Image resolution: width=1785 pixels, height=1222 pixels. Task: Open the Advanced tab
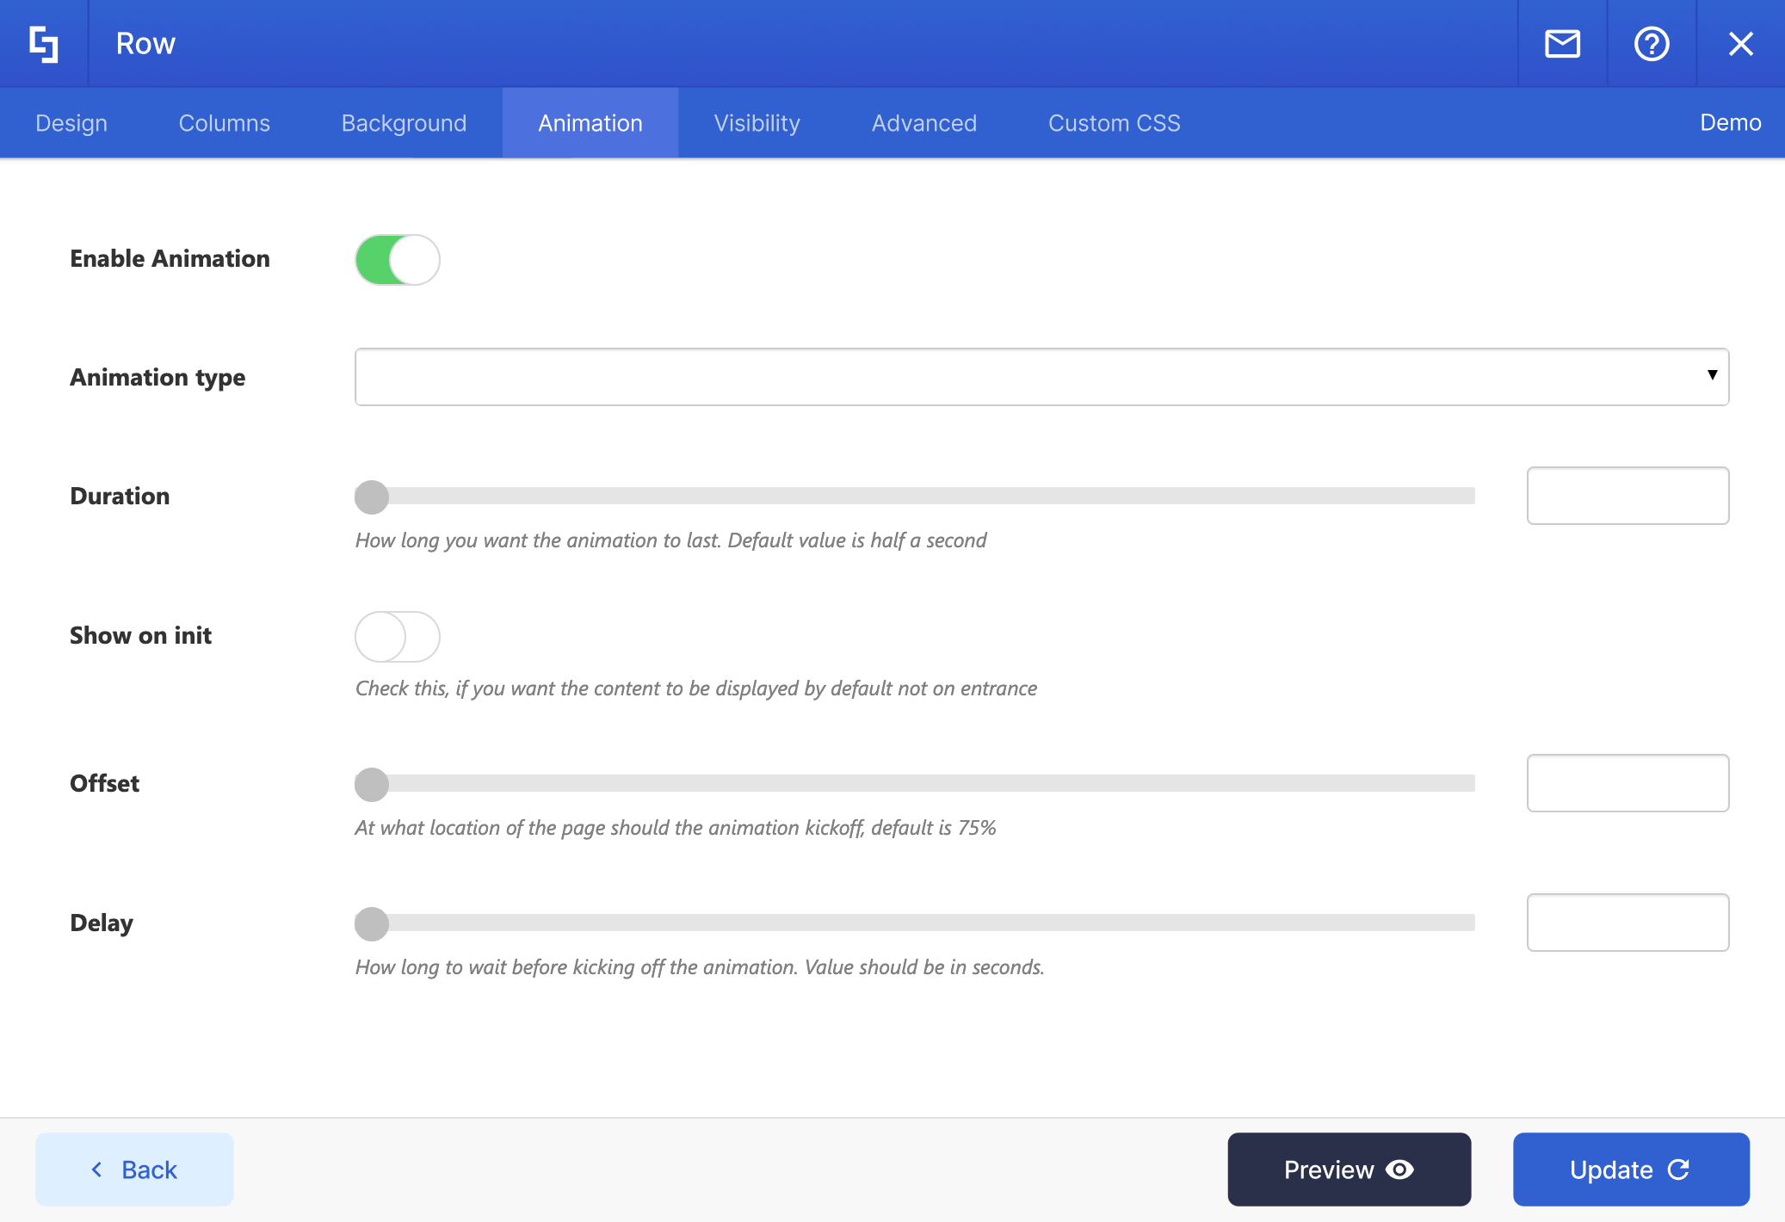(x=923, y=123)
